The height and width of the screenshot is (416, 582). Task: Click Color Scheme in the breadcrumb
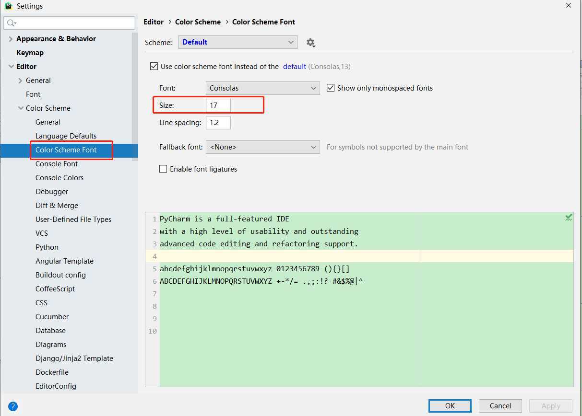click(x=198, y=22)
